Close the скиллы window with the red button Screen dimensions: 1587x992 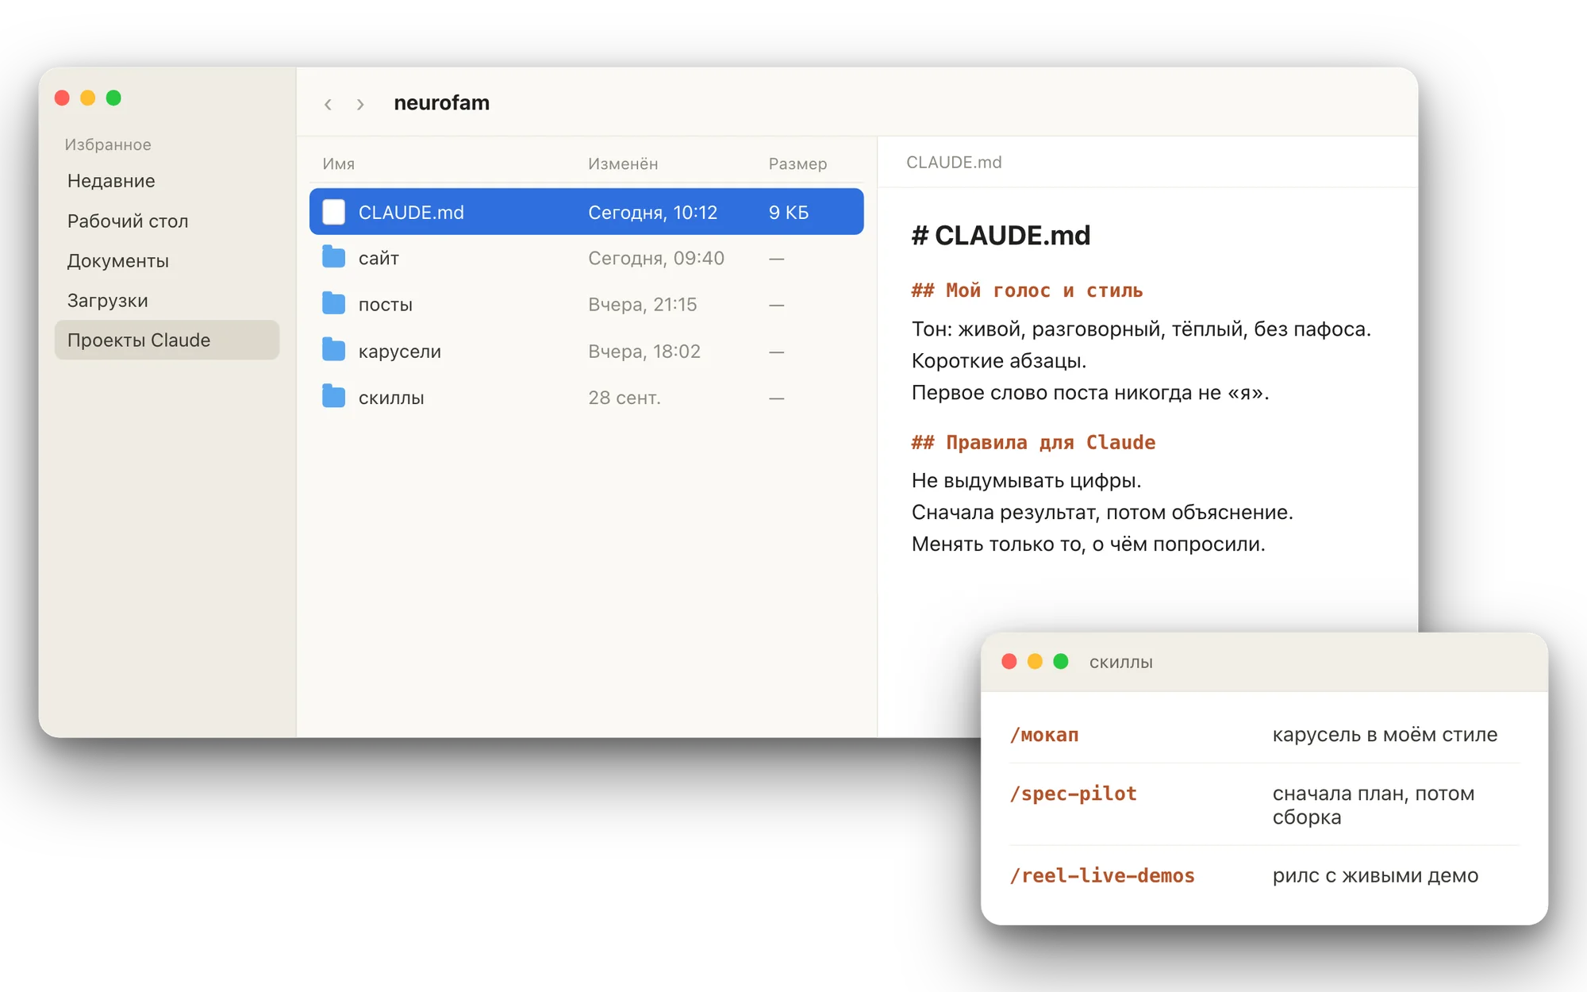coord(1009,662)
